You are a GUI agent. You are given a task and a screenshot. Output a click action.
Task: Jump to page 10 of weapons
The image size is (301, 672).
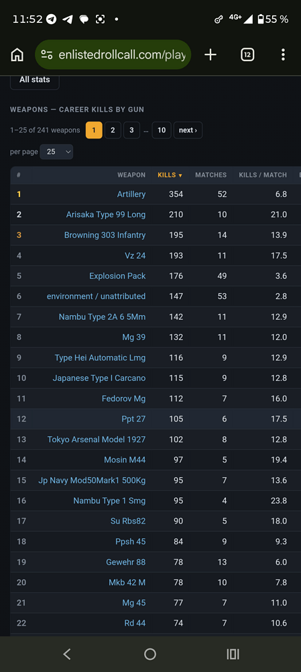click(x=162, y=130)
